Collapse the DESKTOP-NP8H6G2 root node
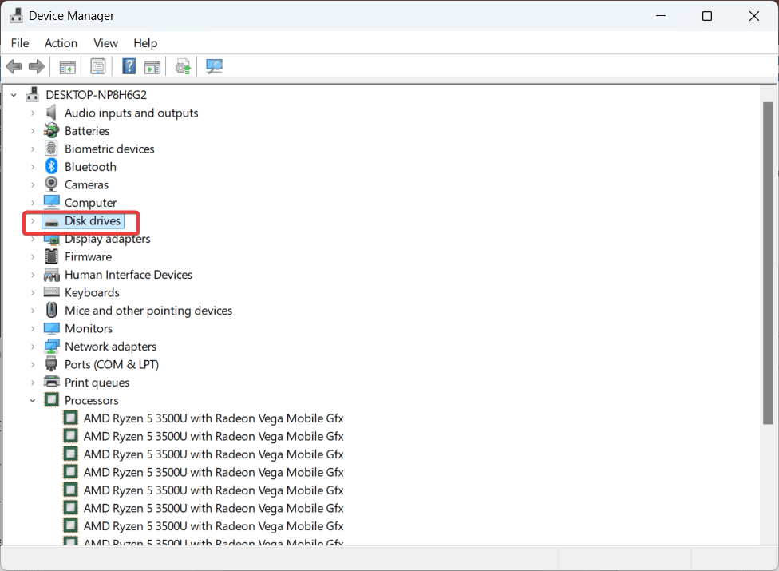The height and width of the screenshot is (571, 779). coord(14,95)
